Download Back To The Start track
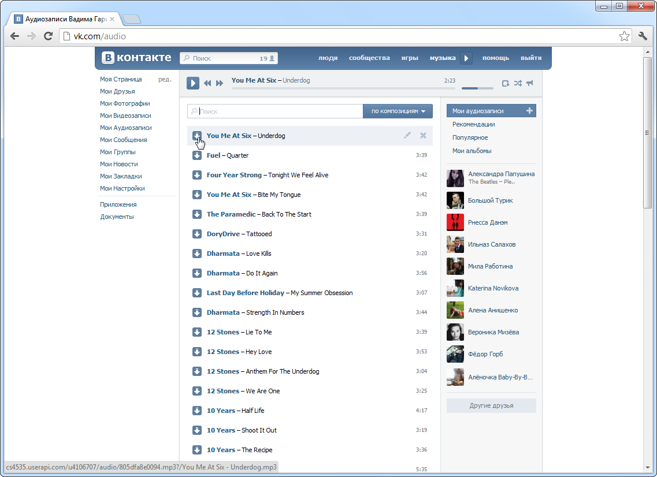 (197, 214)
